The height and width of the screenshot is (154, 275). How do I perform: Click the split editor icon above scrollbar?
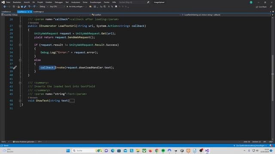tap(272, 15)
